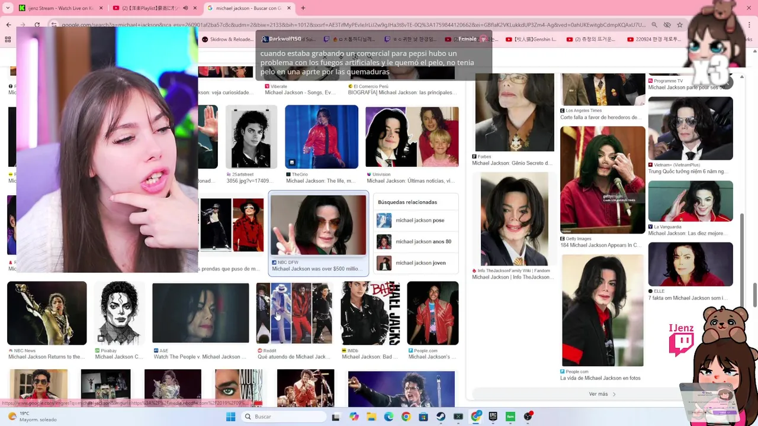This screenshot has height=426, width=758.
Task: Open the Skidrow & Reloaded bookmark
Action: click(227, 40)
